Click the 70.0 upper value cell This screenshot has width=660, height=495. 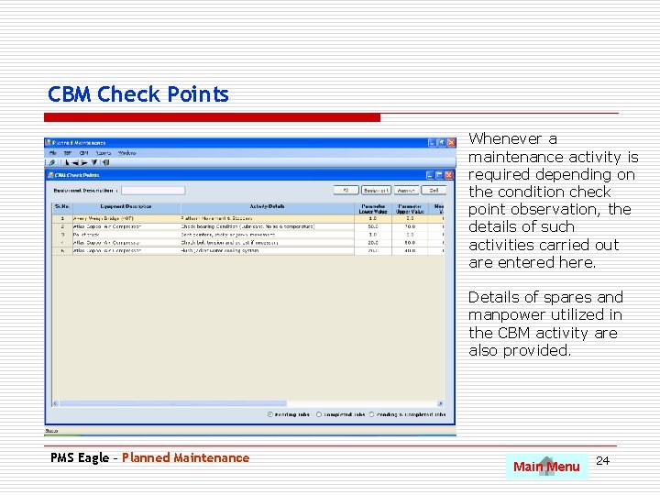tap(410, 227)
